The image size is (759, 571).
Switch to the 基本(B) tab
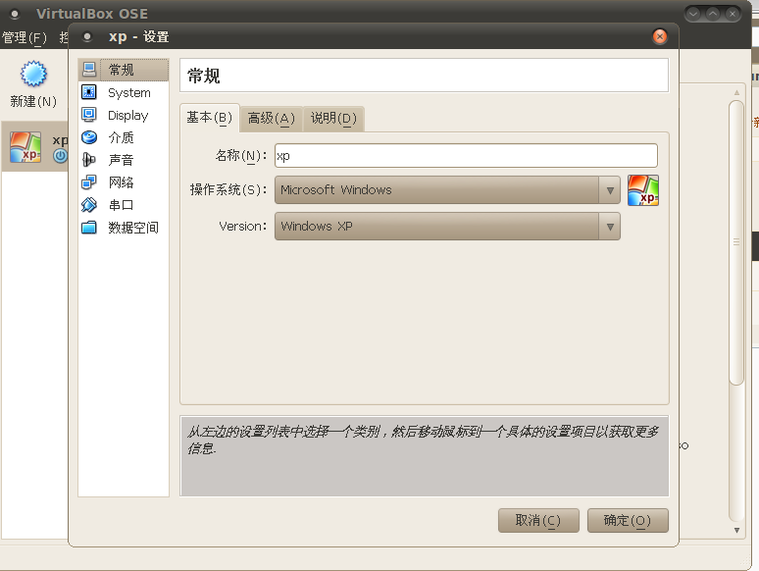pos(210,118)
